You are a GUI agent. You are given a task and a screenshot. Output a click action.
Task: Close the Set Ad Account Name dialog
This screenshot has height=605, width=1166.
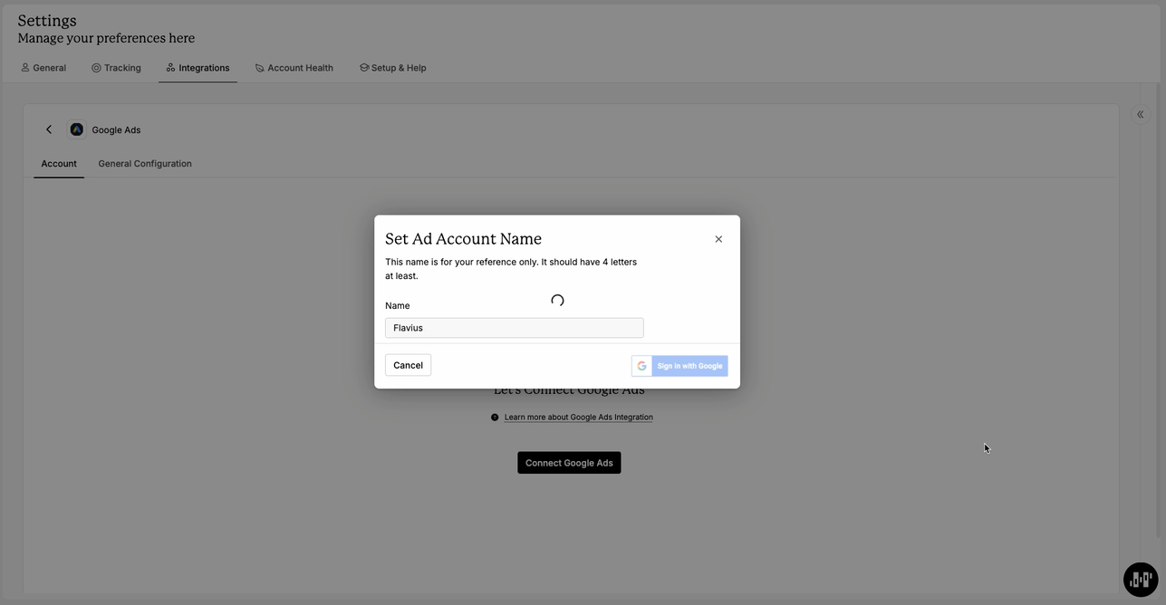click(x=718, y=239)
